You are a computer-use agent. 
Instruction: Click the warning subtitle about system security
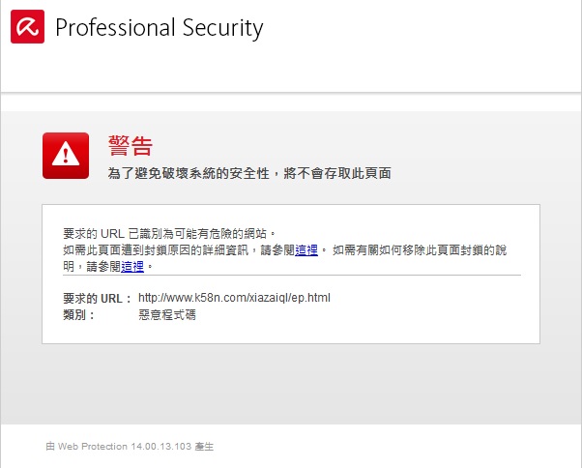[249, 173]
